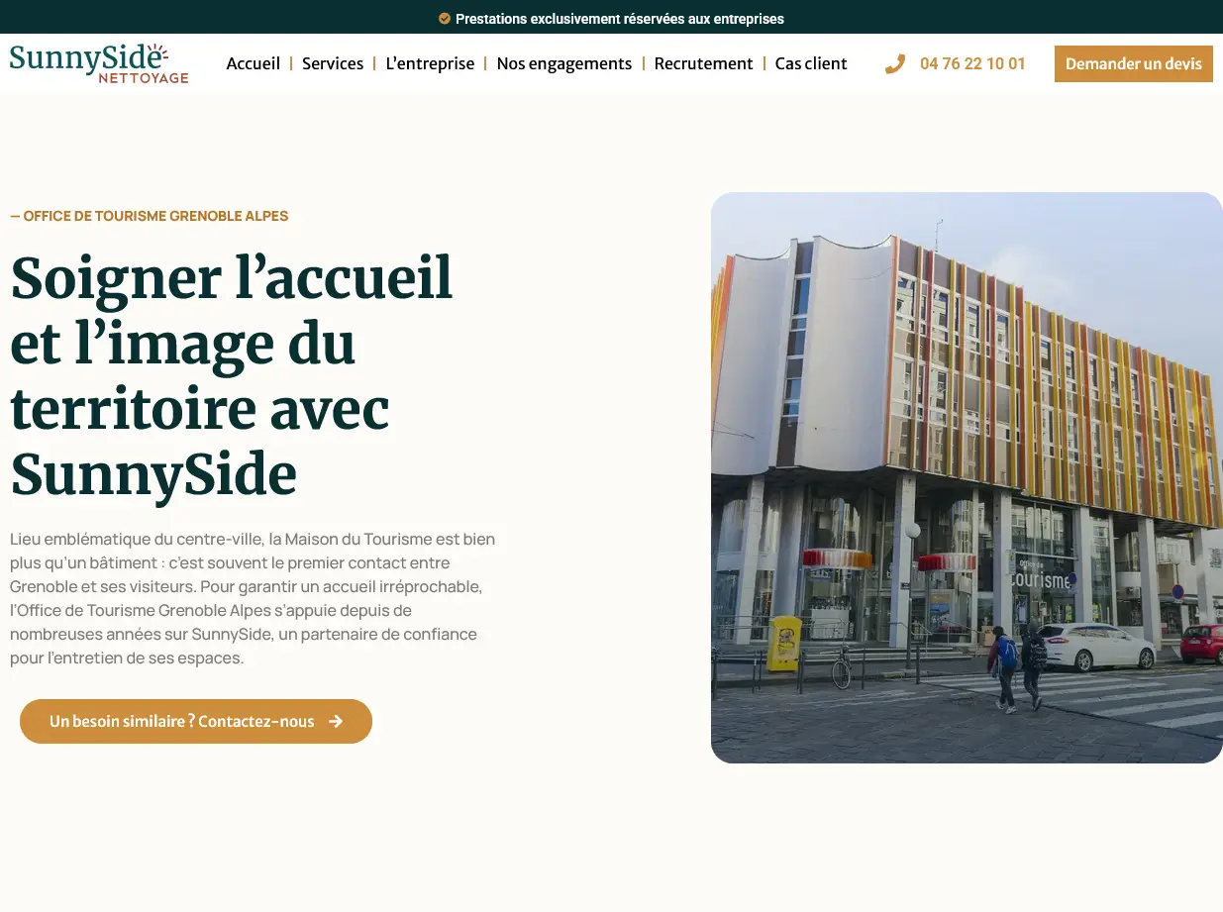Click Un besoin similaire ? Contactez-nous button
Viewport: 1223px width, 912px height.
(196, 721)
